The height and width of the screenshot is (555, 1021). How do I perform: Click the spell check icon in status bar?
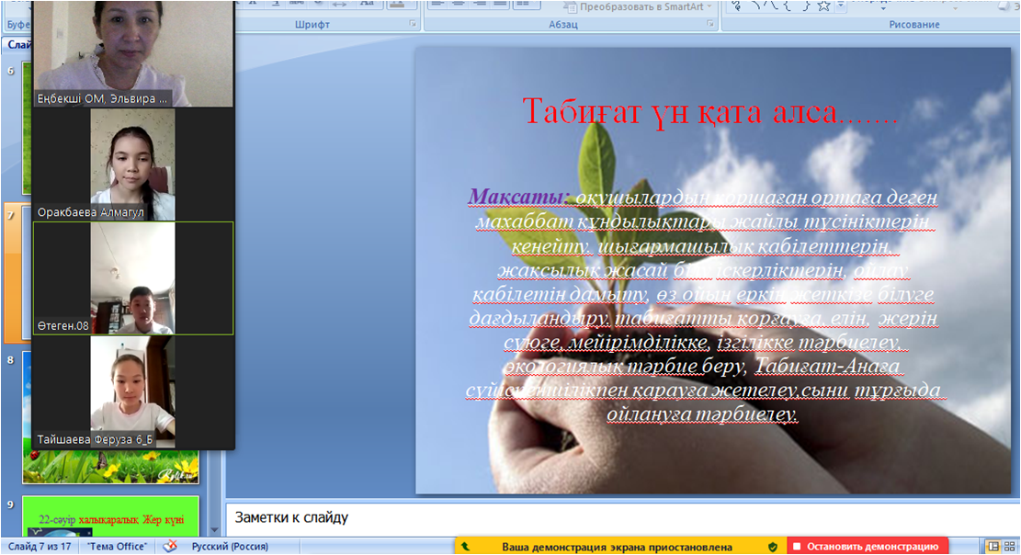[x=169, y=547]
